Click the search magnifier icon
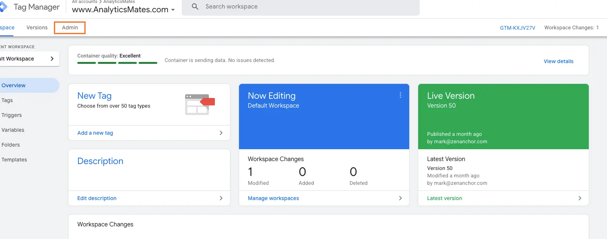Screen dimensions: 607x239 [195, 7]
